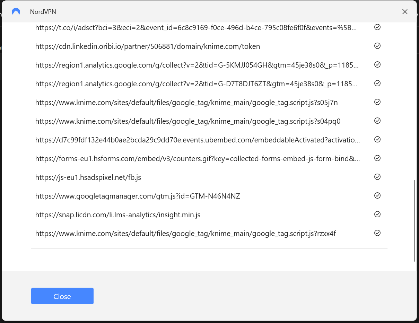
Task: Click checkmark beside google_tag.script.js?s04pq0 row
Action: point(377,121)
